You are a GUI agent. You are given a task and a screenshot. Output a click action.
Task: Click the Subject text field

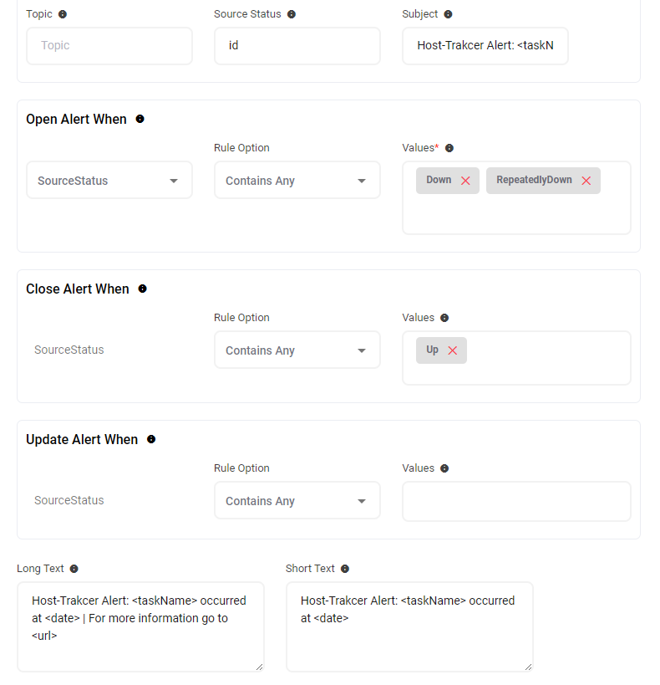(485, 46)
